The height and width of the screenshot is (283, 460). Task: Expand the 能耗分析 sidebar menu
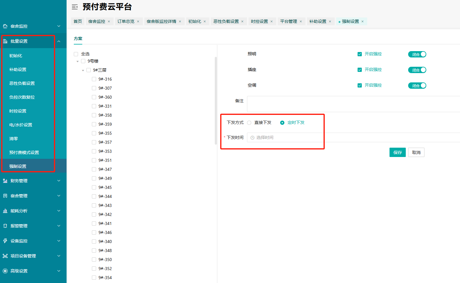[x=33, y=211]
